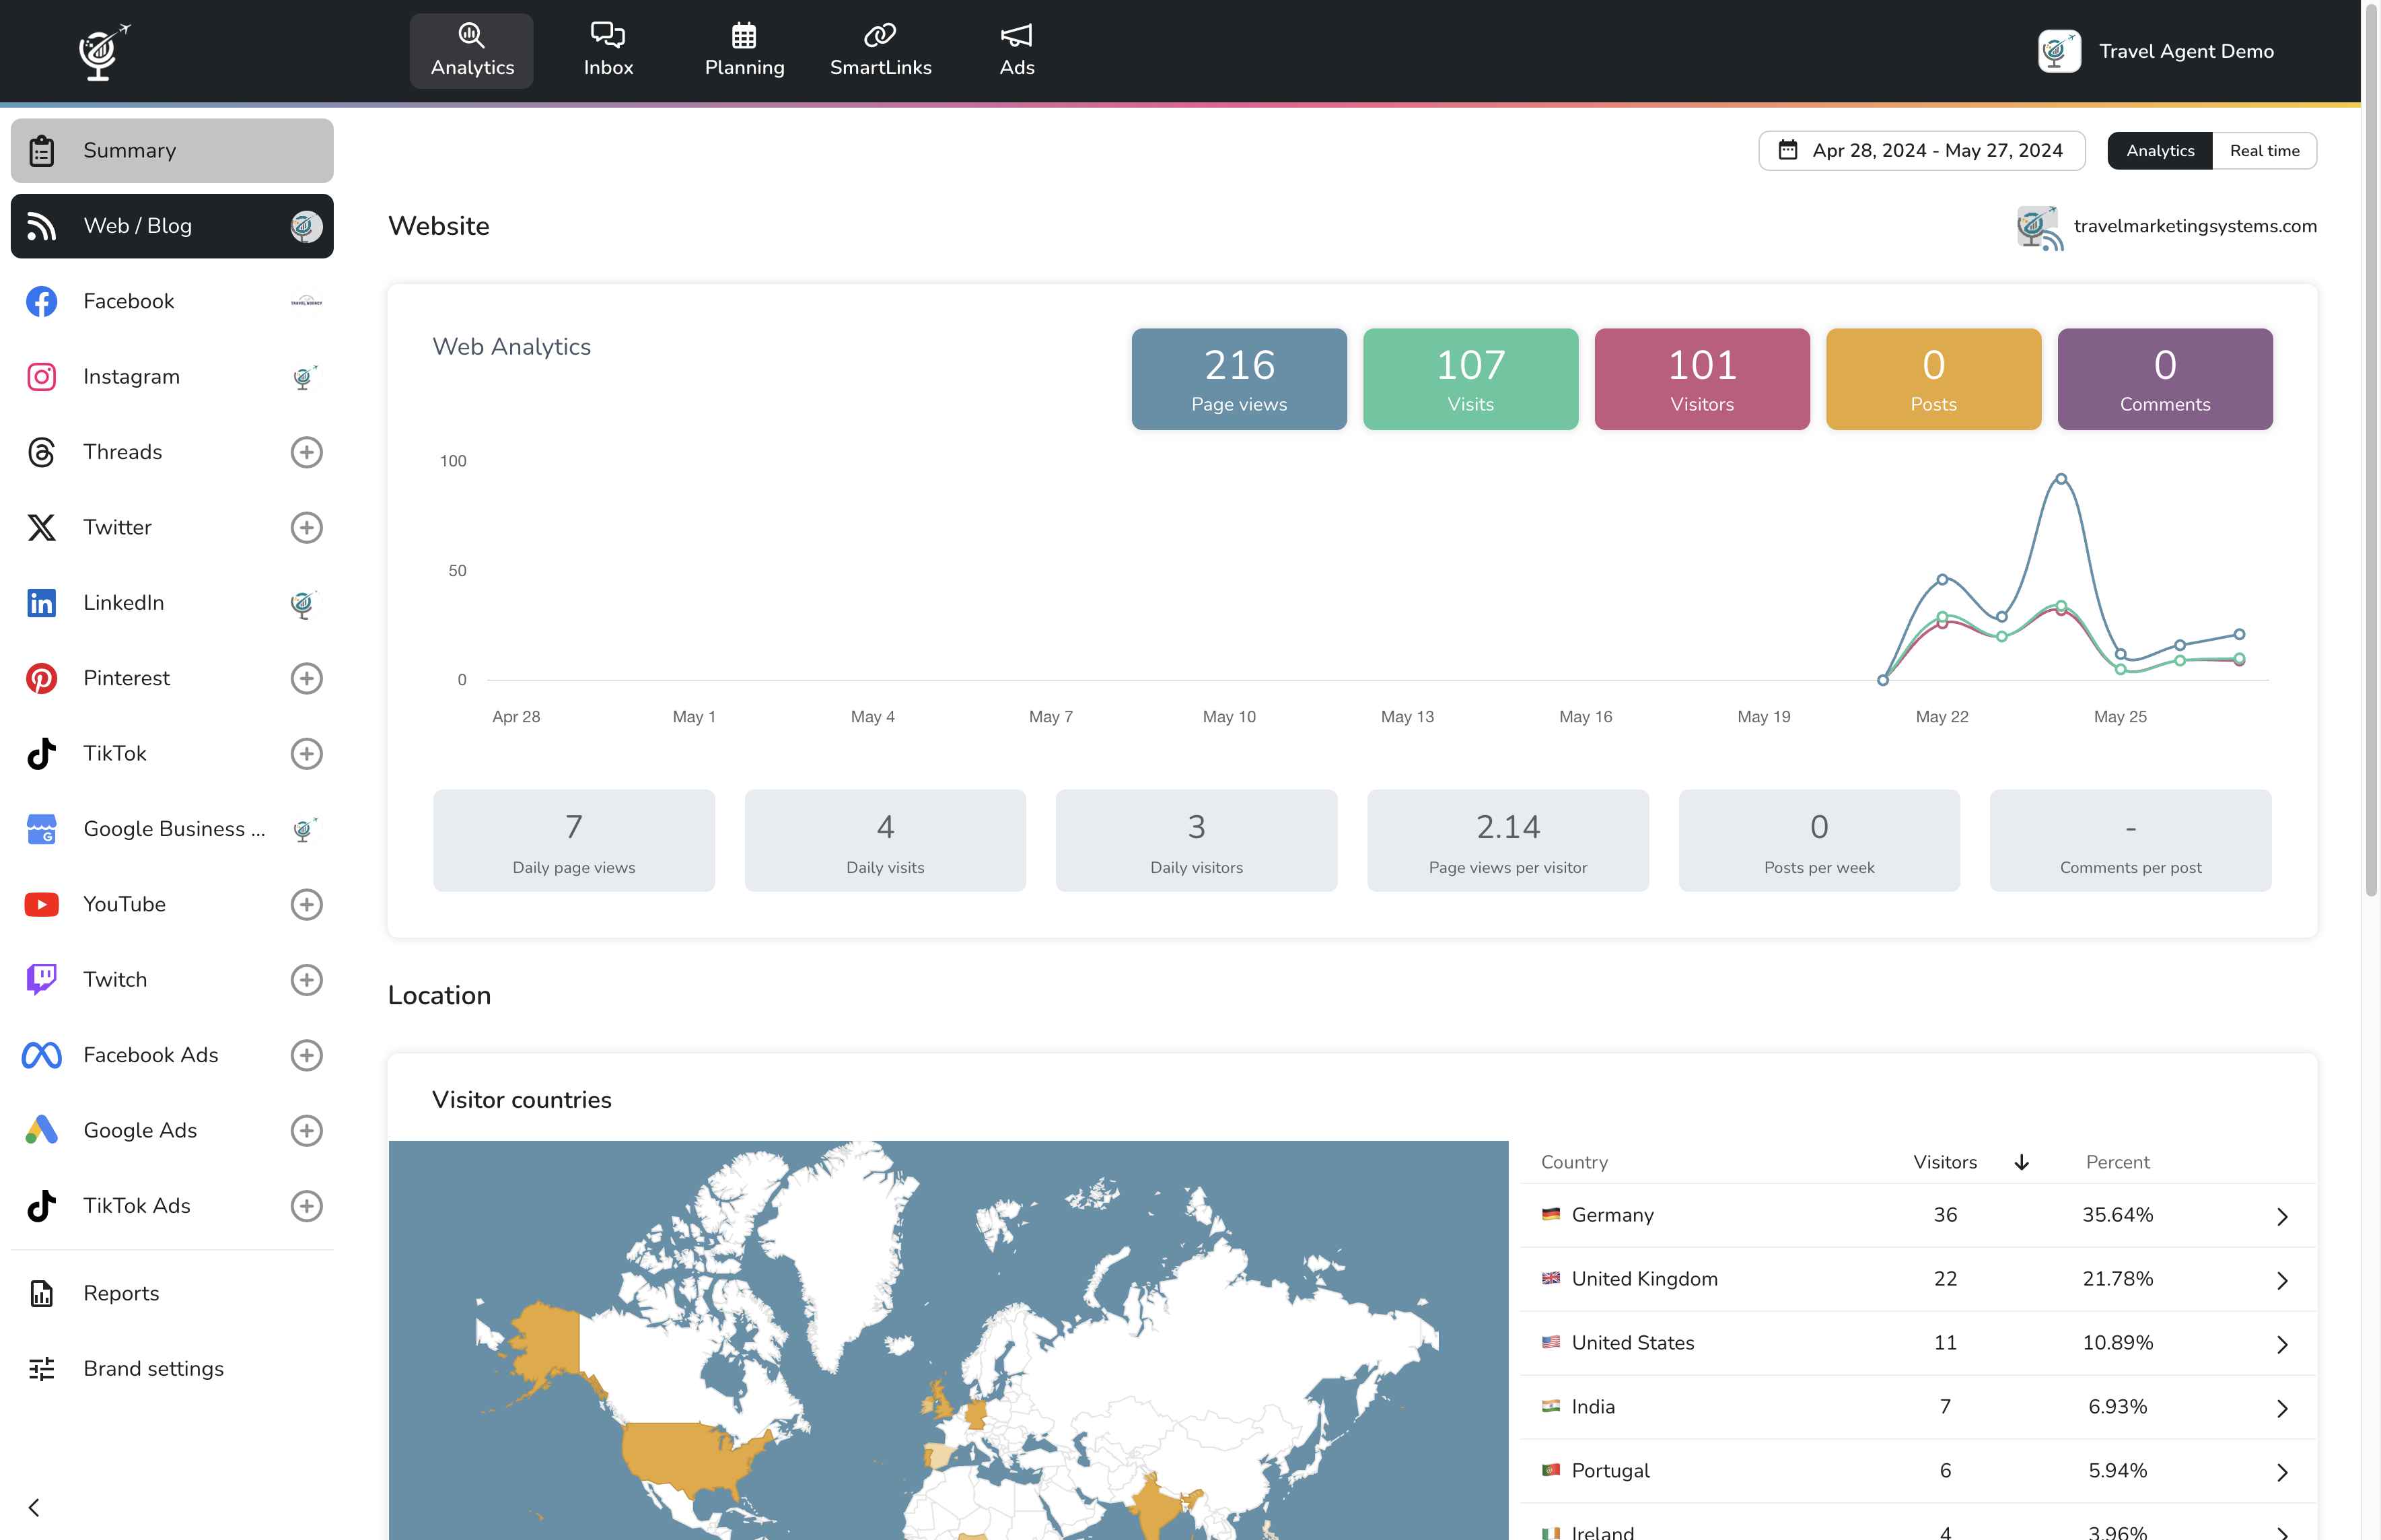The image size is (2381, 1540).
Task: Click the Pinterest icon in sidebar
Action: 41,678
